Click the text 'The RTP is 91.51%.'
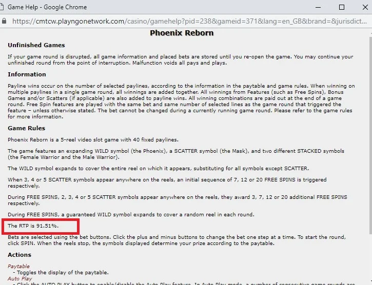Viewport: 372px width, 285px height. 33,226
